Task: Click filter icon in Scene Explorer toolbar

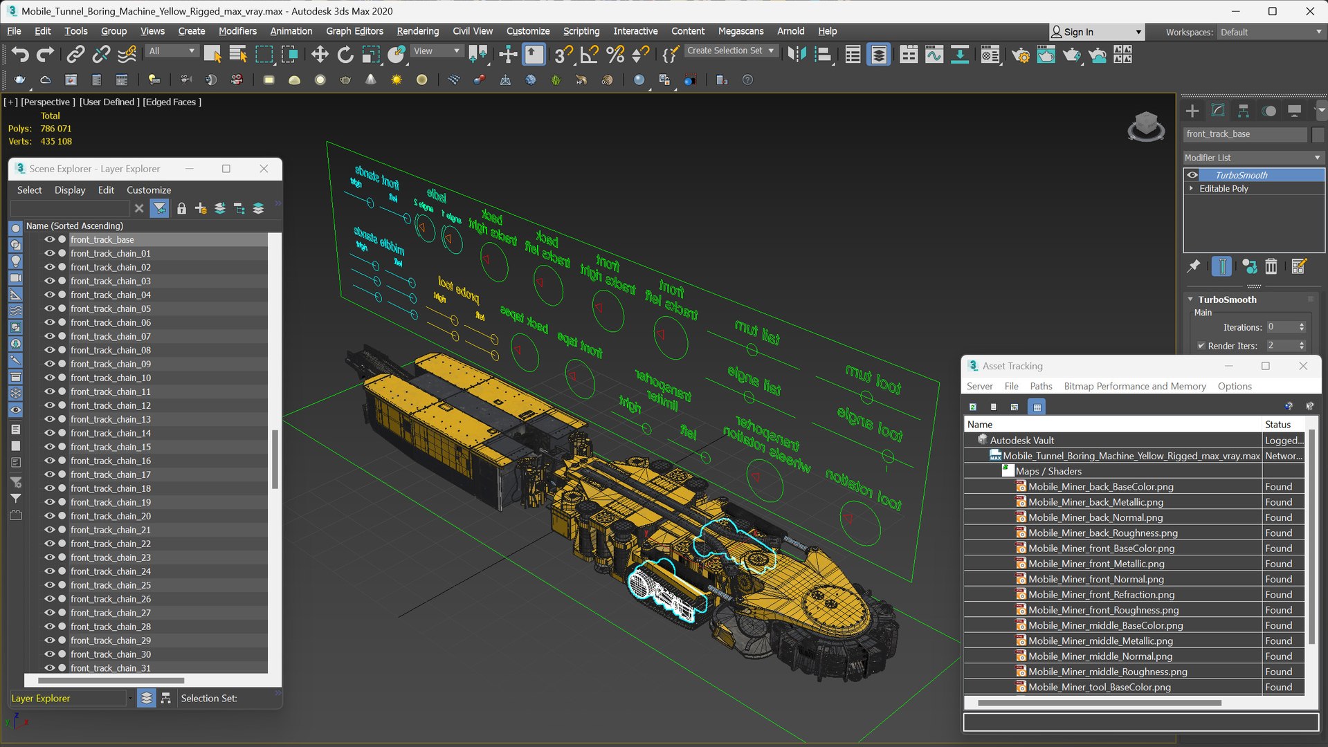Action: coord(160,208)
